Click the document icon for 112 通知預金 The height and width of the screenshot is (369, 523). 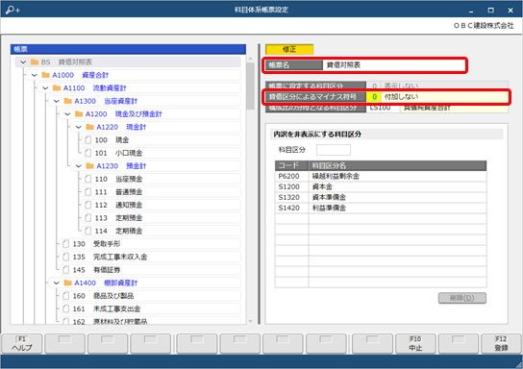(x=87, y=205)
